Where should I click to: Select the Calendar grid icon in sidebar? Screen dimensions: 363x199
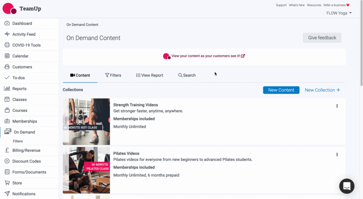point(7,56)
